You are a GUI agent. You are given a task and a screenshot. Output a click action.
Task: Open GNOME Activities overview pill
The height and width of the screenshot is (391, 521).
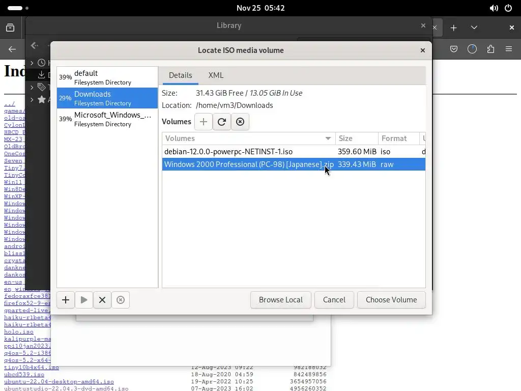15,8
